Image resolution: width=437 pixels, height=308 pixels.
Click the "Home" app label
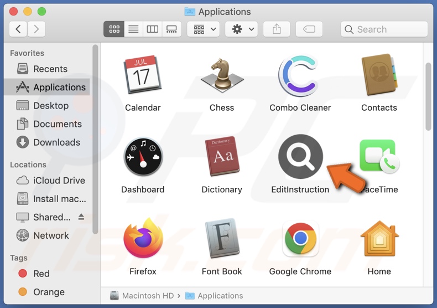coord(379,271)
